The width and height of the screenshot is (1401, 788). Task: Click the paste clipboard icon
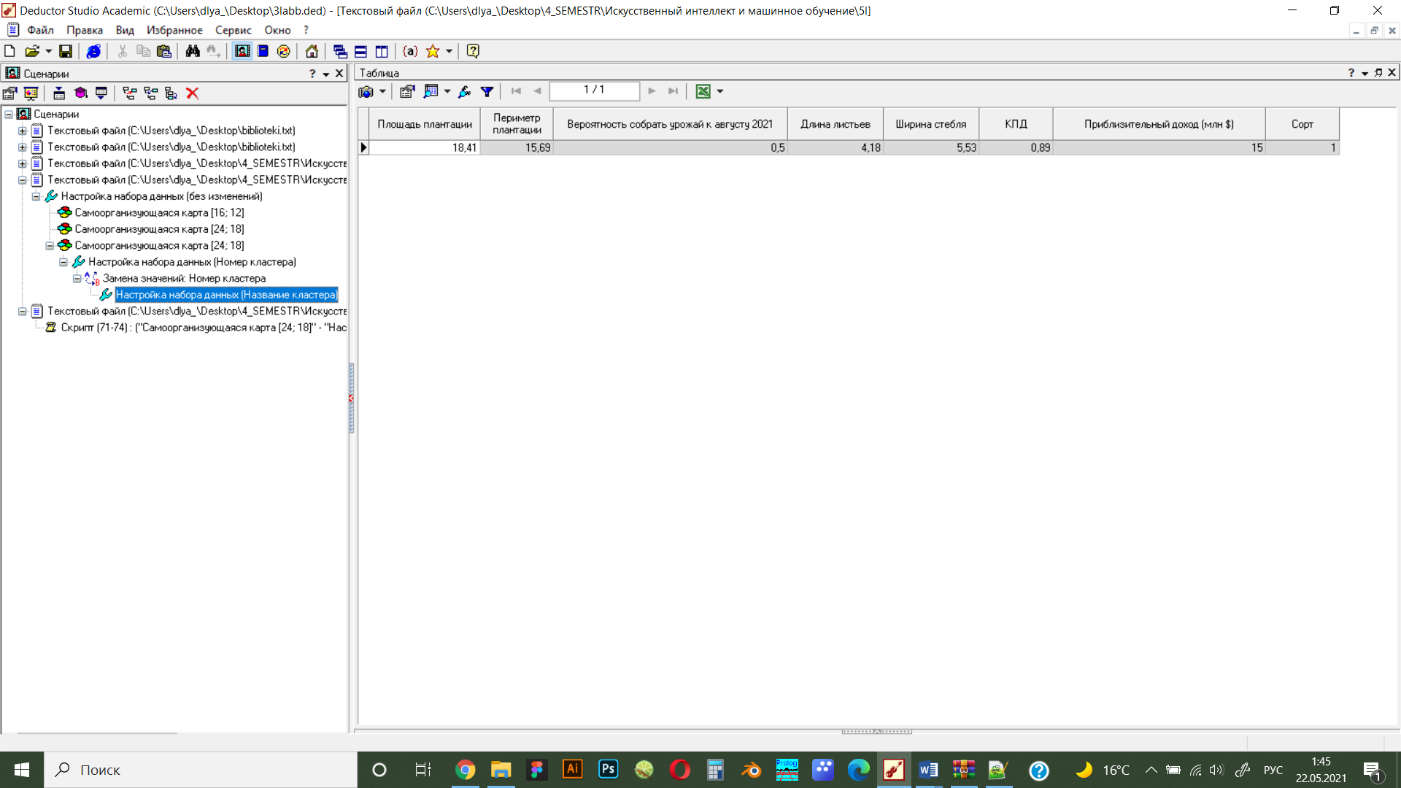(x=164, y=51)
